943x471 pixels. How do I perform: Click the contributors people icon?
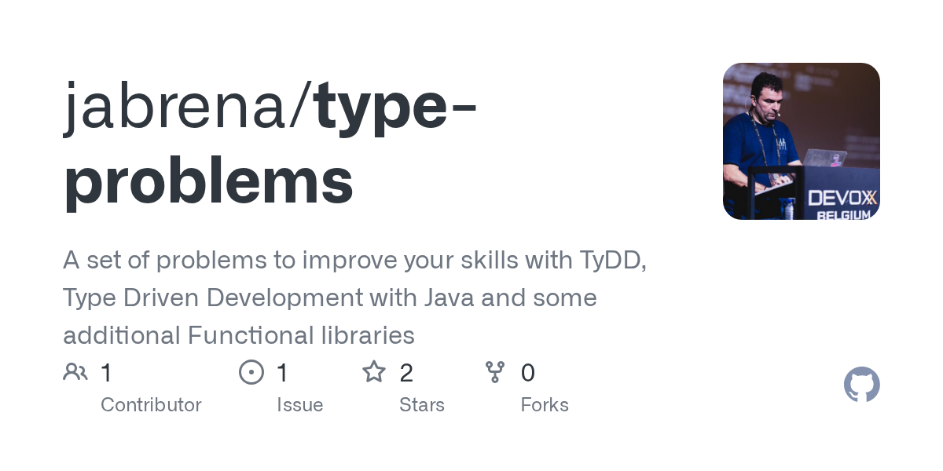(x=75, y=372)
